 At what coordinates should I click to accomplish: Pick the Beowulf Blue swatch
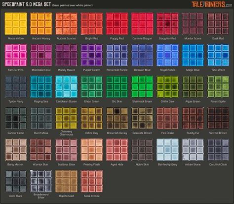[142, 55]
